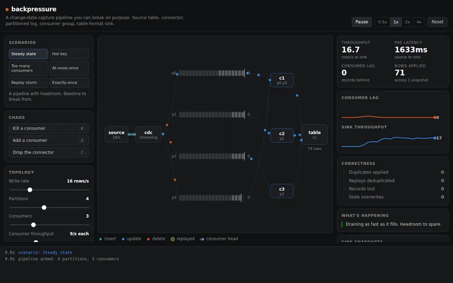Viewport: 453px width, 283px height.
Task: Click the "Draining as fast as it fills" message
Action: tap(394, 224)
